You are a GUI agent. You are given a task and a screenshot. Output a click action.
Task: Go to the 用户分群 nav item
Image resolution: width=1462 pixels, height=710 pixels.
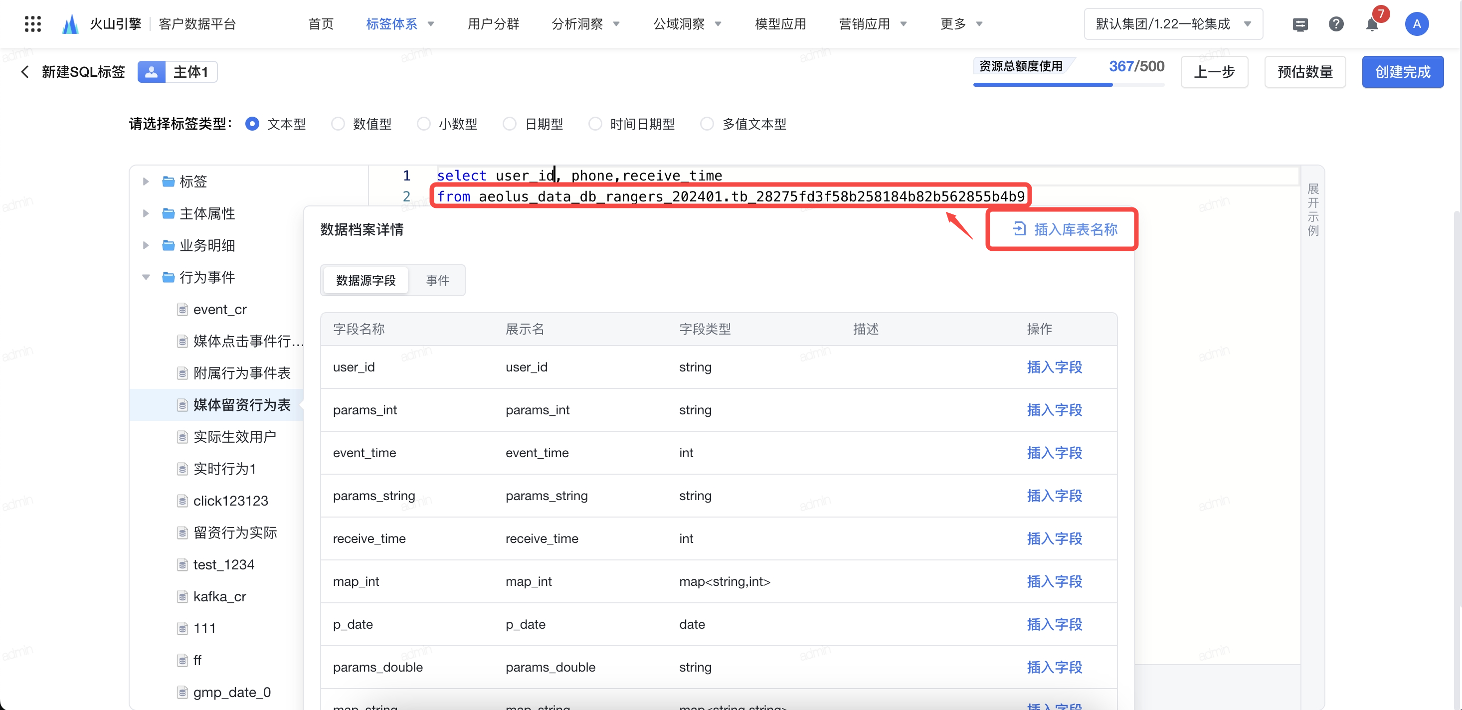point(493,24)
